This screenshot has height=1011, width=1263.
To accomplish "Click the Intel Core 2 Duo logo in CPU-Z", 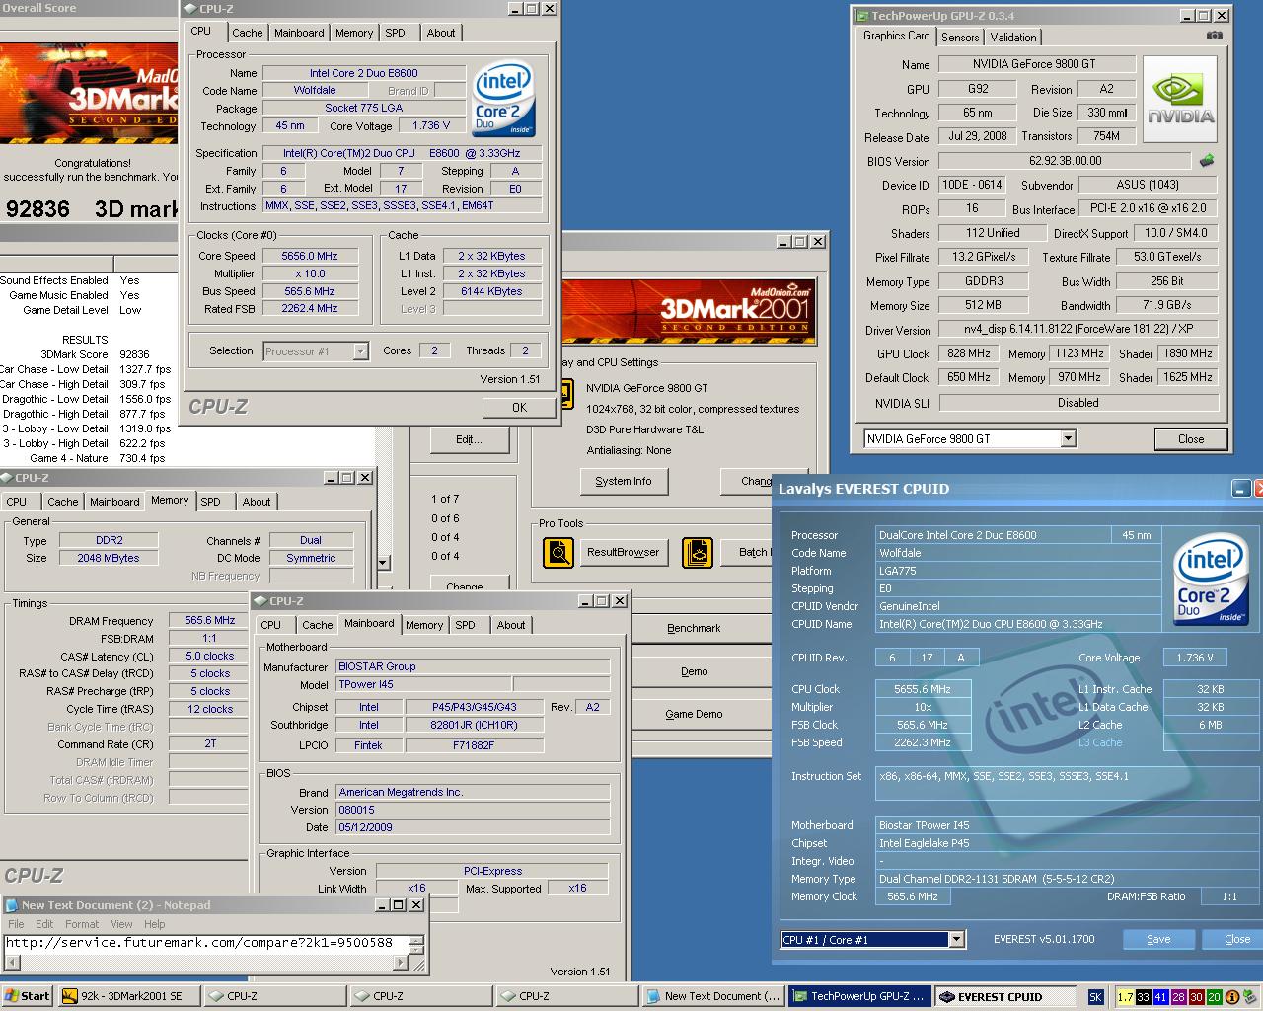I will click(503, 100).
